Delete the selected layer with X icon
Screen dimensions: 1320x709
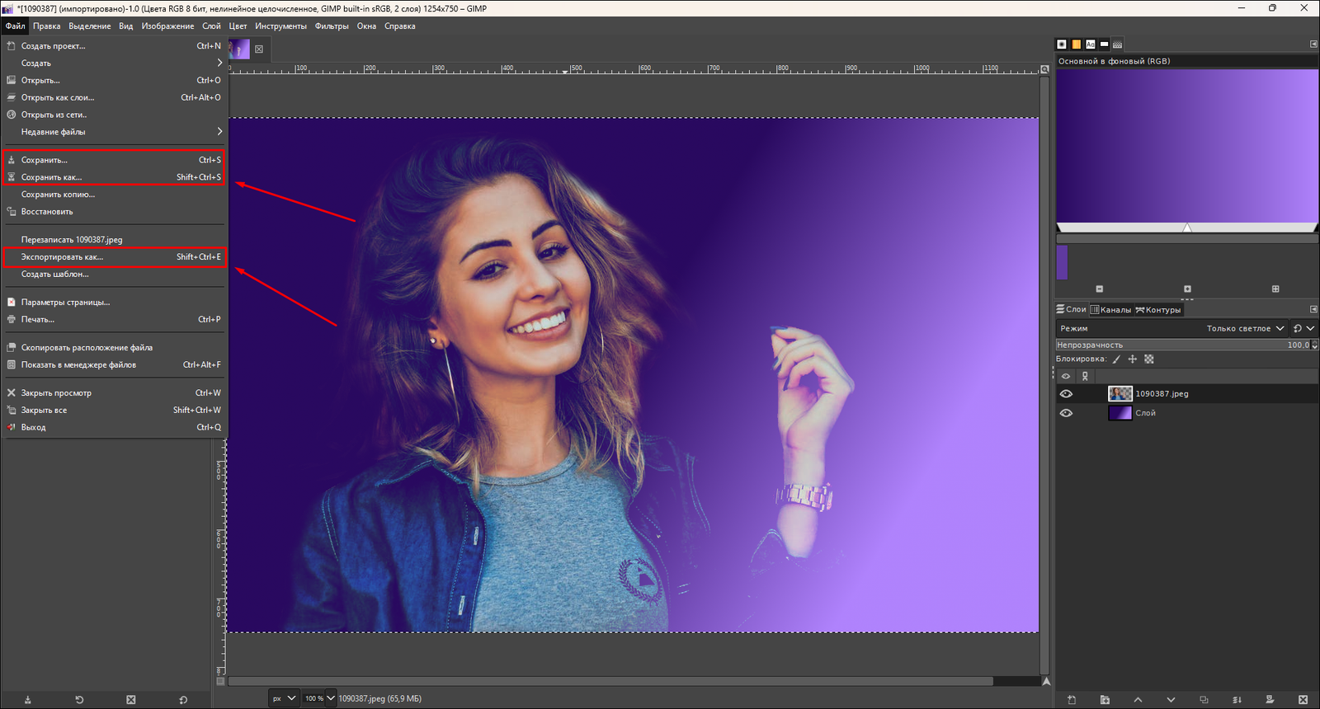click(x=1303, y=700)
